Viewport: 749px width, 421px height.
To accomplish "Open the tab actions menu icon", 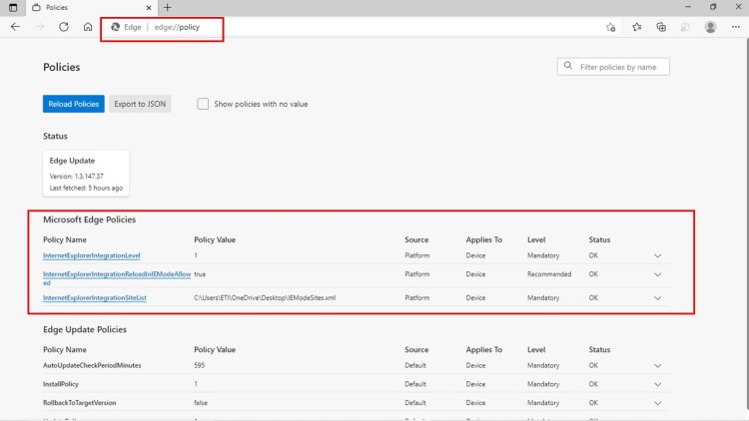I will pyautogui.click(x=12, y=7).
